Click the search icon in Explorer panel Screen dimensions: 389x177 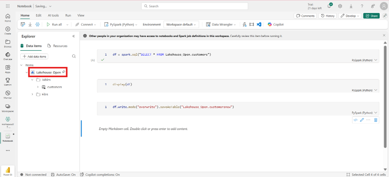[x=74, y=56]
